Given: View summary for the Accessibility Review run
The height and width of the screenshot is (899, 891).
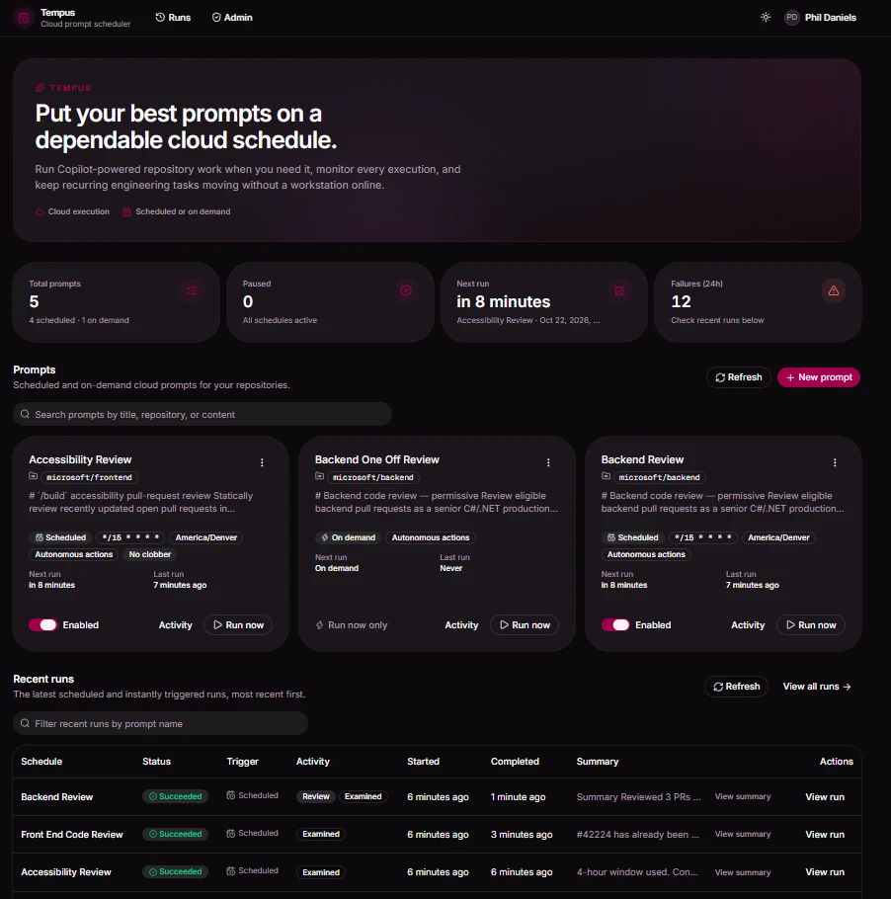Looking at the screenshot, I should [x=743, y=872].
